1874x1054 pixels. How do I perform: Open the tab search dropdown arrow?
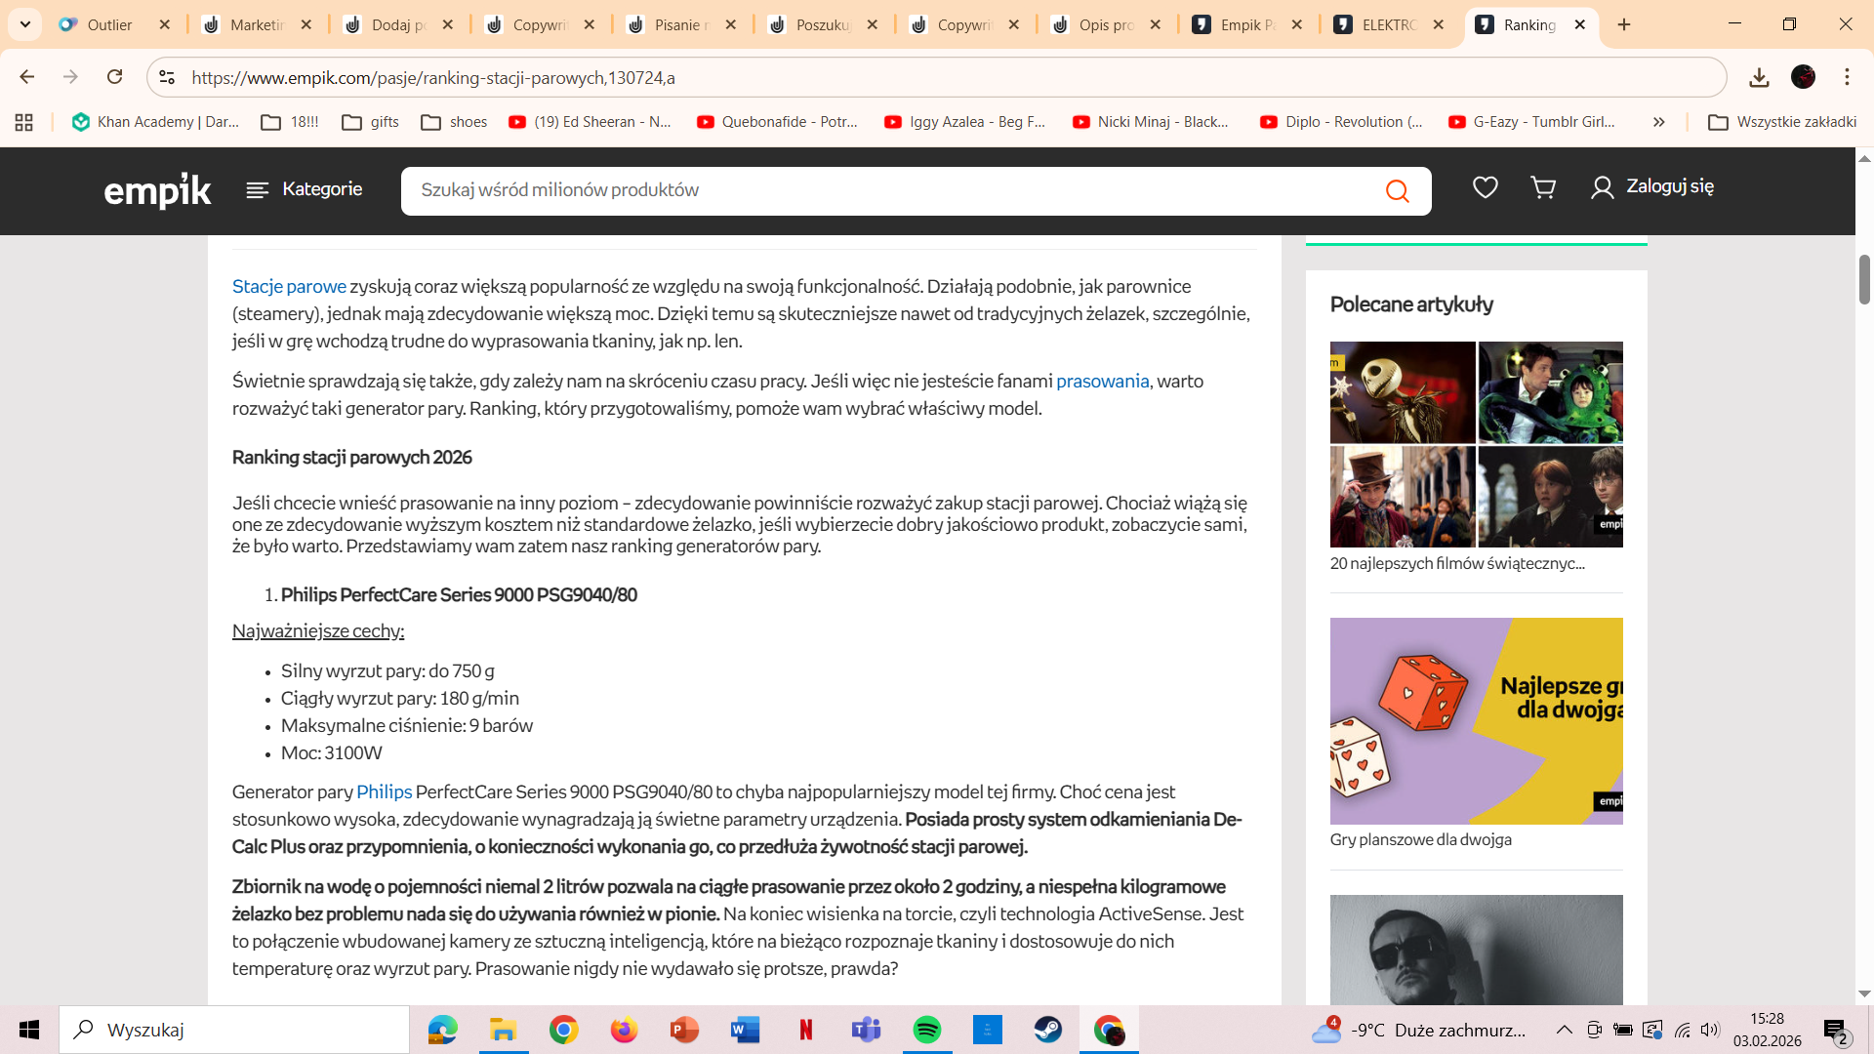pyautogui.click(x=24, y=24)
